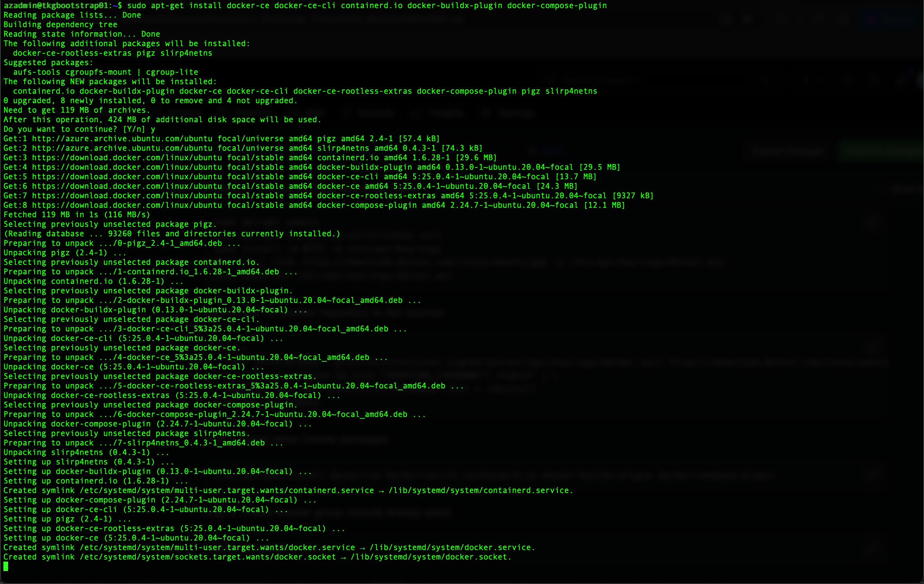
Task: Click the /lib/systemd/system/docker.socket path
Action: 430,557
